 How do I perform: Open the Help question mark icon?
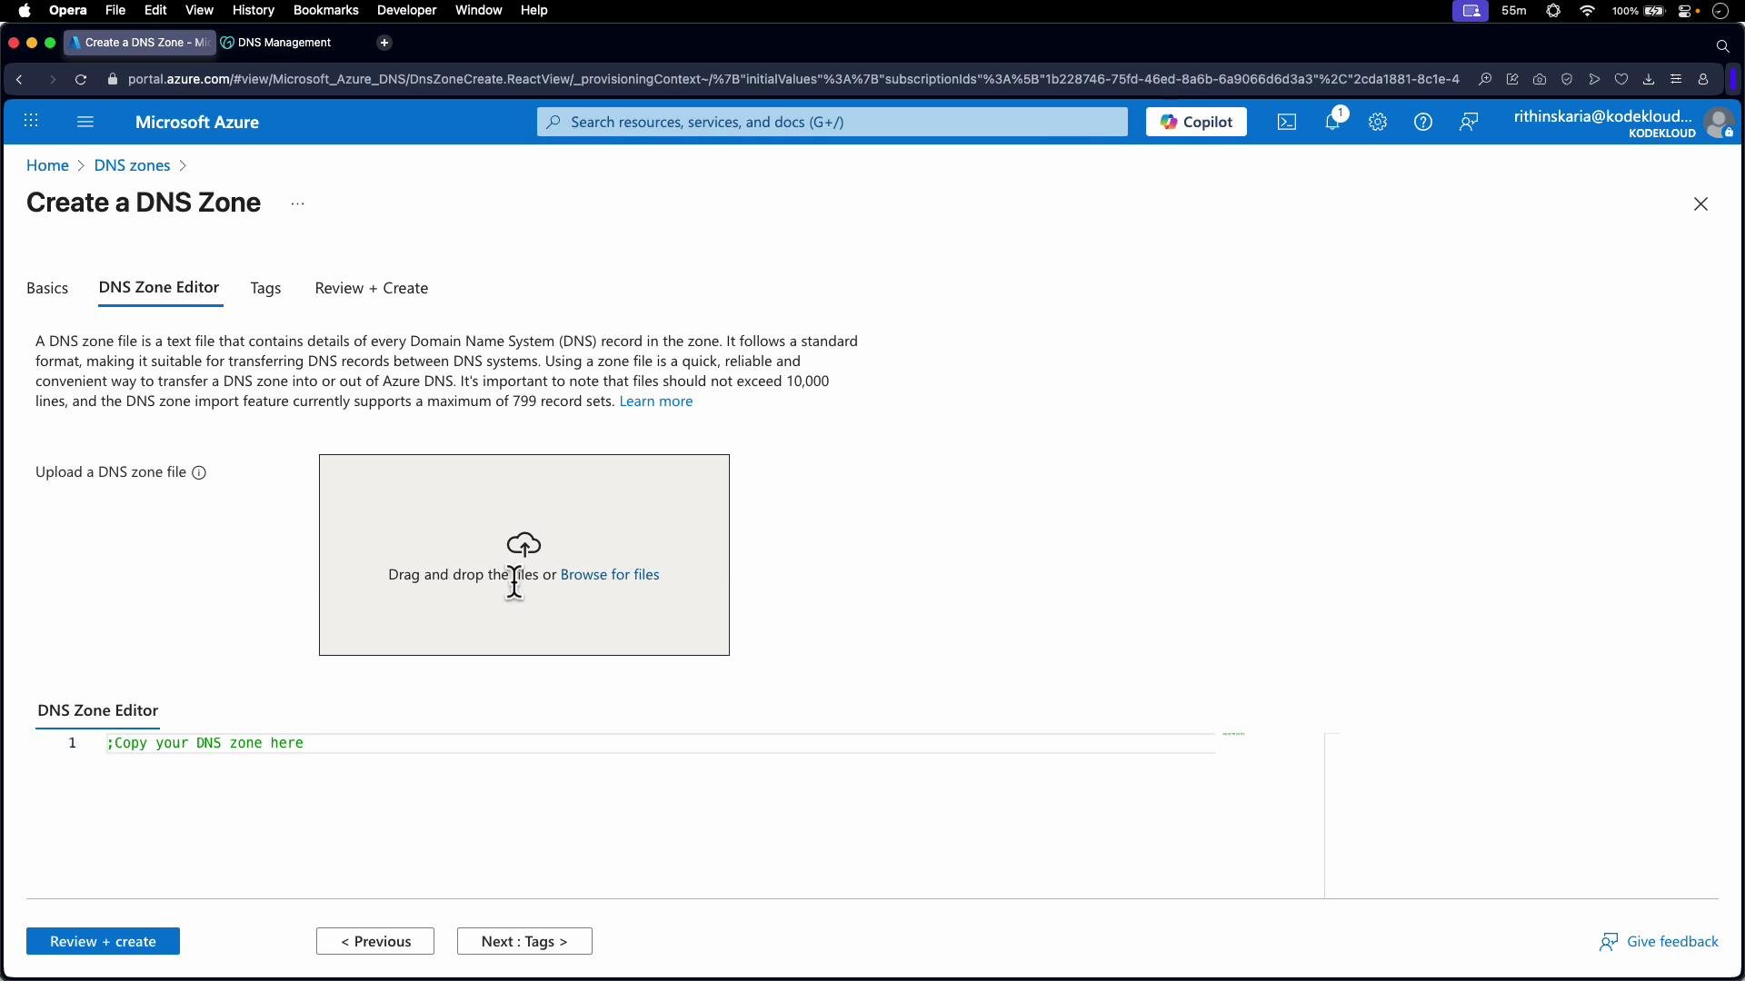(x=1423, y=122)
